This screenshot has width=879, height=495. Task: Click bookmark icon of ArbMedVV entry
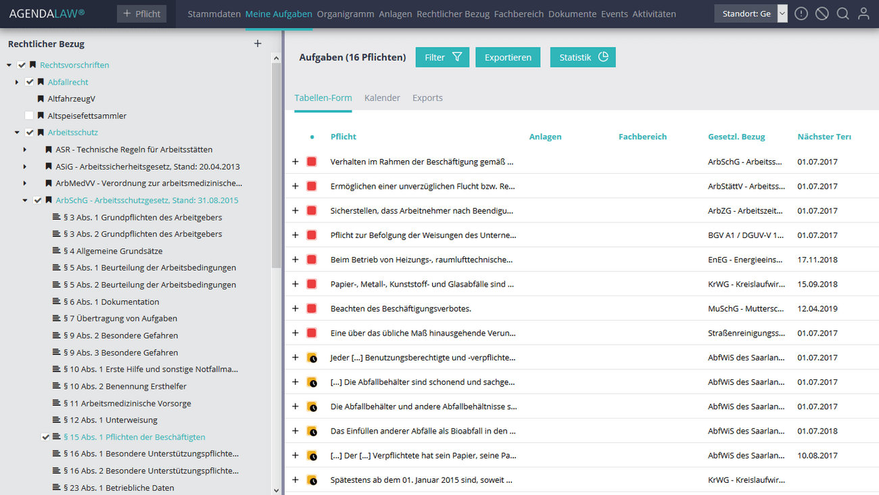(49, 183)
